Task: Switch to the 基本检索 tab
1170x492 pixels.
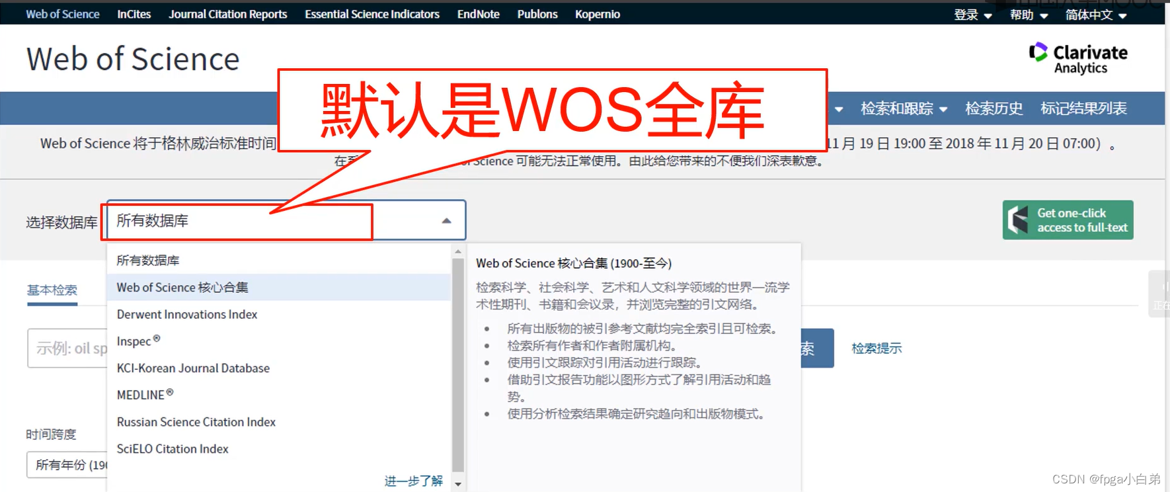Action: [x=52, y=290]
